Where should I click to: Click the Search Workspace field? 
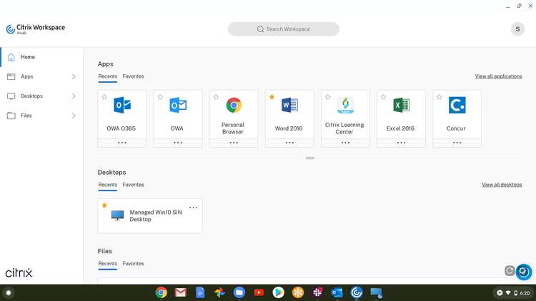284,29
